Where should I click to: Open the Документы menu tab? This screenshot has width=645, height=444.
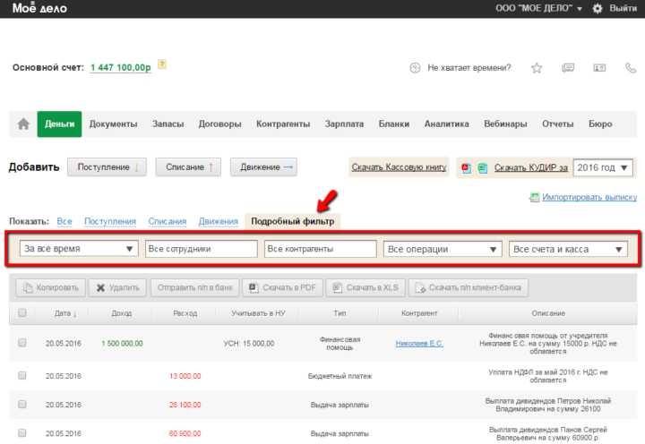click(x=113, y=124)
